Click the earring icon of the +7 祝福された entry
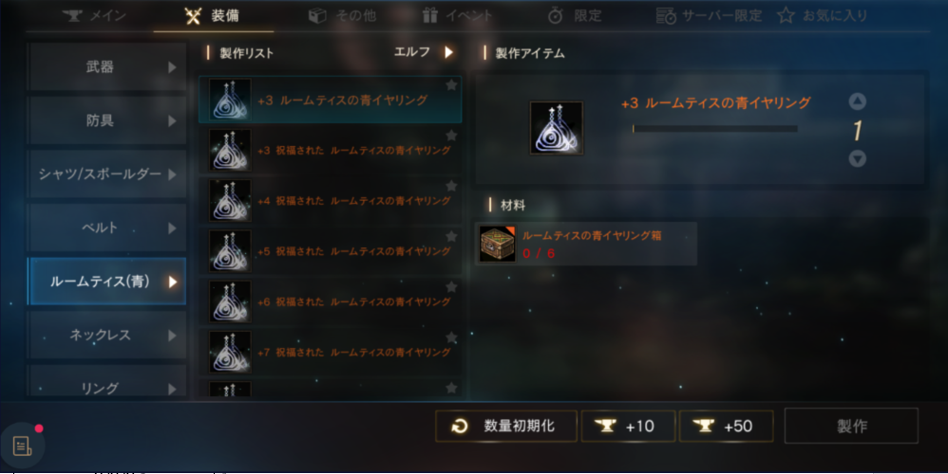Viewport: 948px width, 474px height. click(230, 352)
